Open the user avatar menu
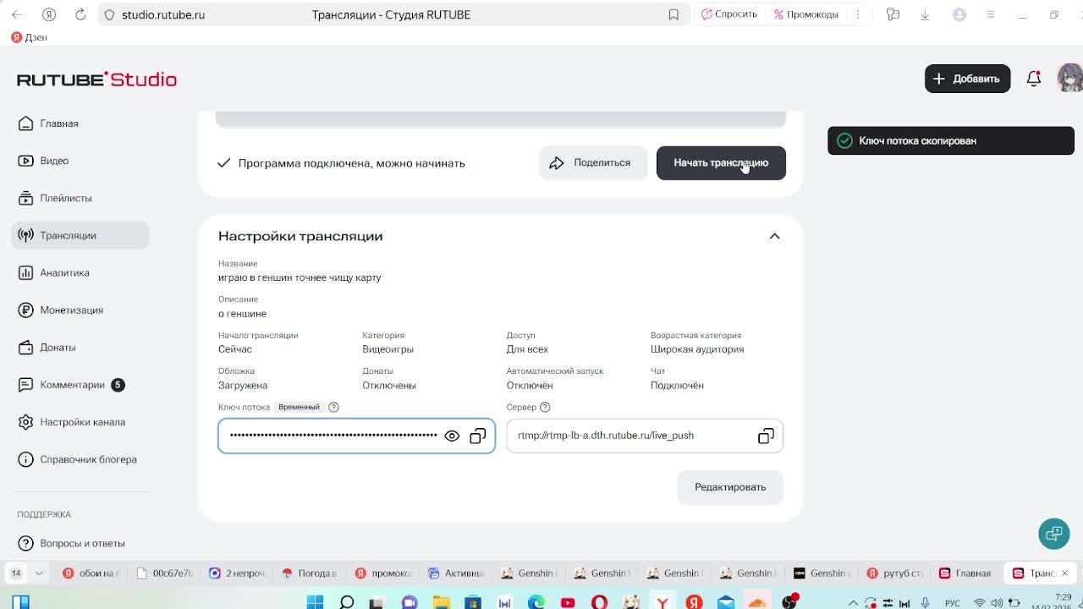 coord(1069,78)
